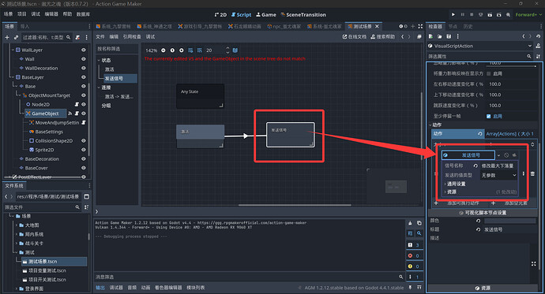The image size is (545, 294).
Task: Revert the 颜色 property value
Action: pyautogui.click(x=479, y=221)
